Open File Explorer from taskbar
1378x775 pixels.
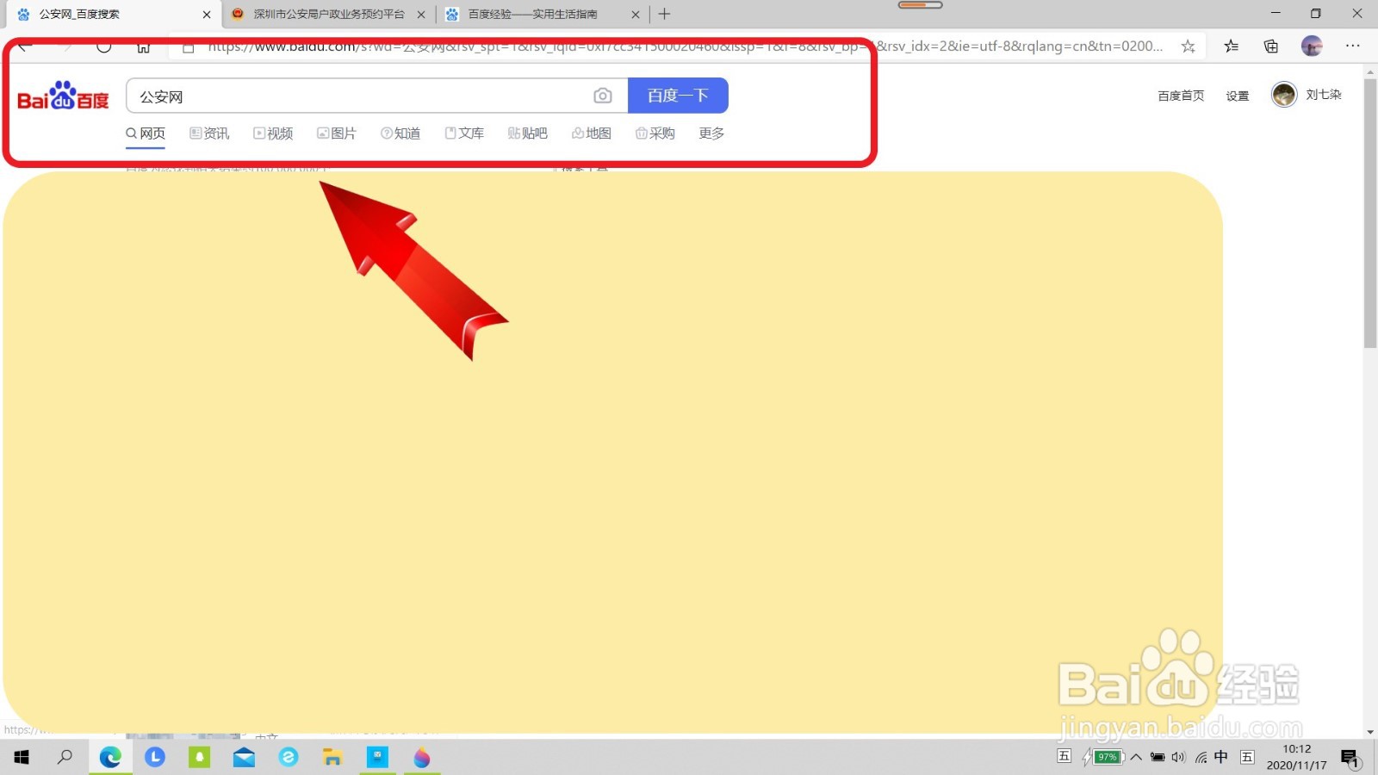point(332,758)
